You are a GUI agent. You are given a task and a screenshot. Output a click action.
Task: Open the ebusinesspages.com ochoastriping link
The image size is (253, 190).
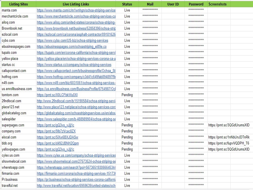coord(72,47)
